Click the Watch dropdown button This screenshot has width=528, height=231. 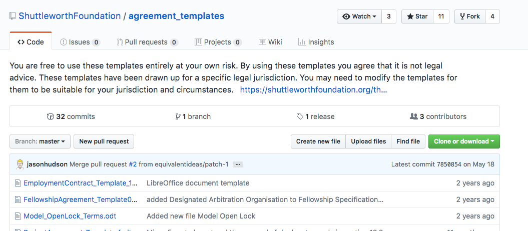click(359, 16)
